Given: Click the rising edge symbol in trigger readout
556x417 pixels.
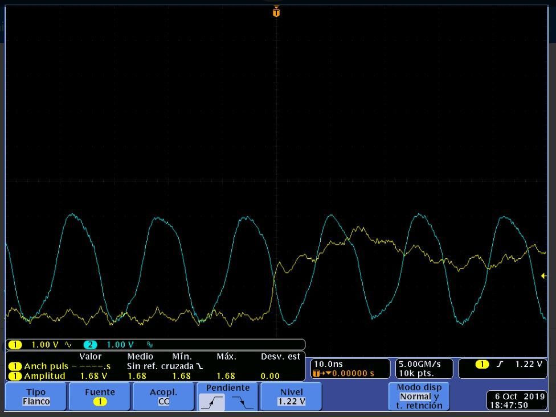Looking at the screenshot, I should pyautogui.click(x=500, y=364).
